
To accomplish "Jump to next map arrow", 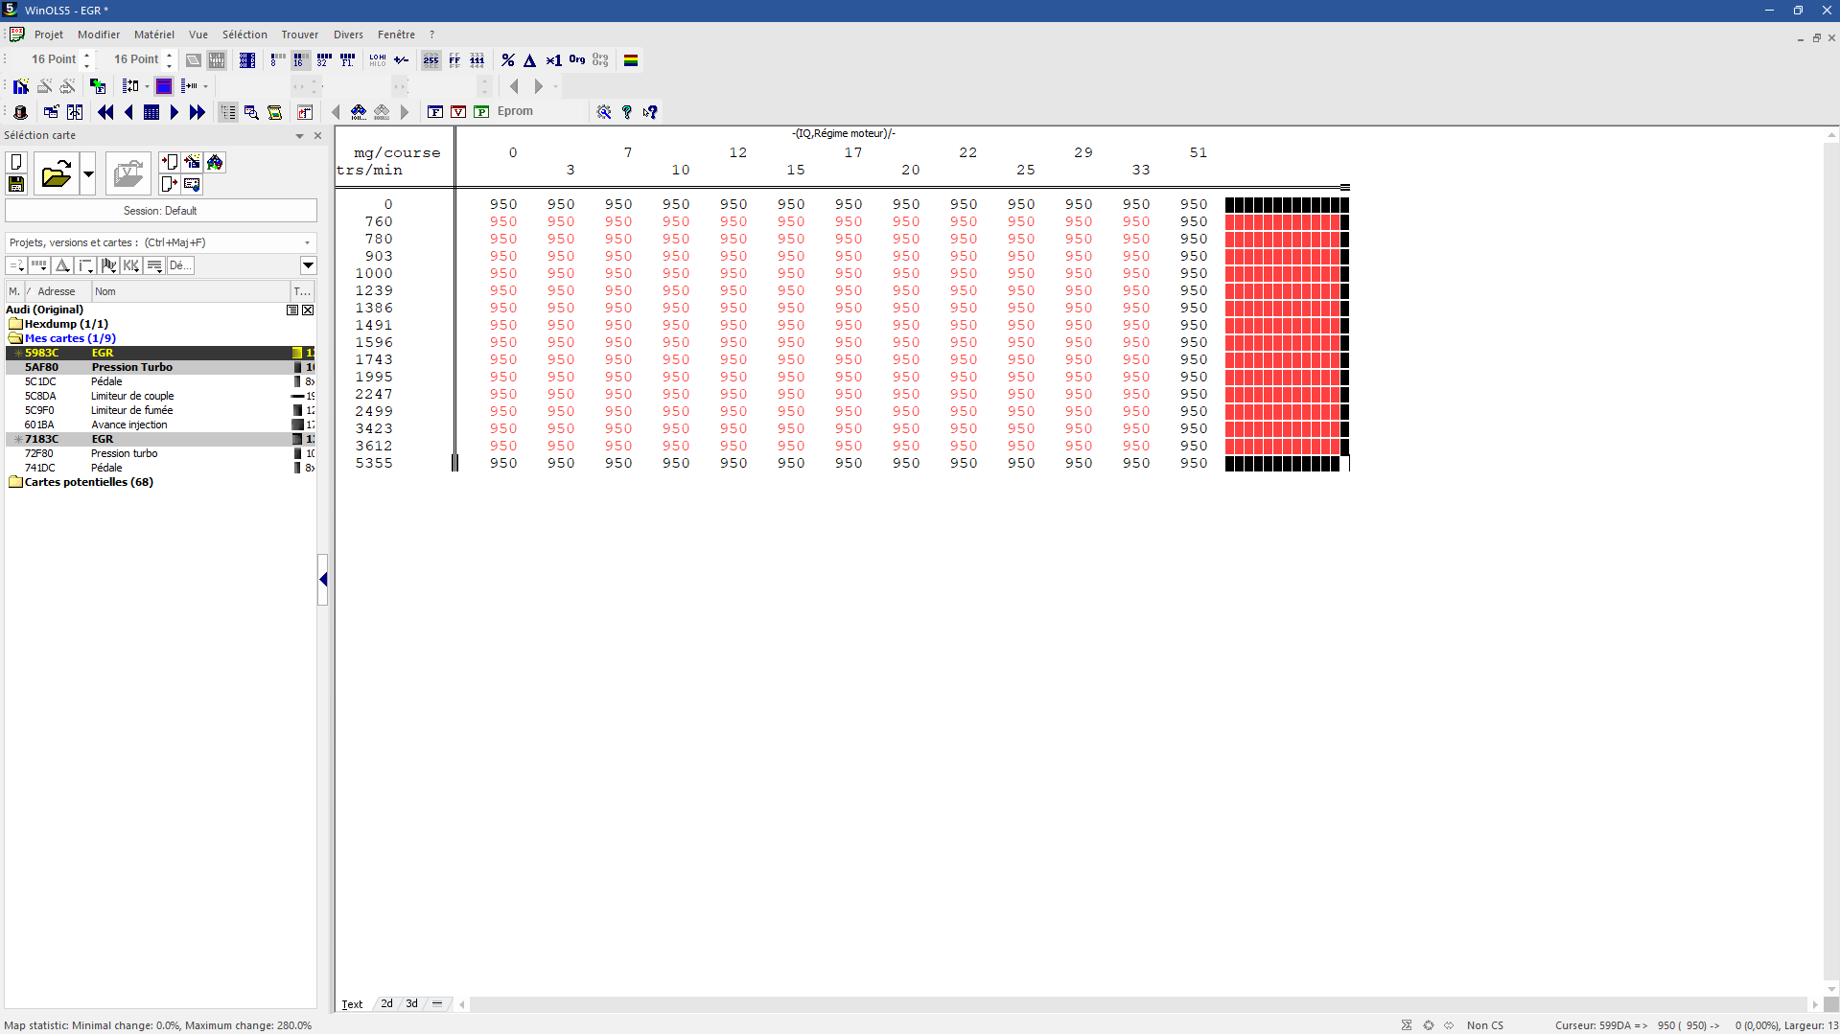I will coord(175,112).
